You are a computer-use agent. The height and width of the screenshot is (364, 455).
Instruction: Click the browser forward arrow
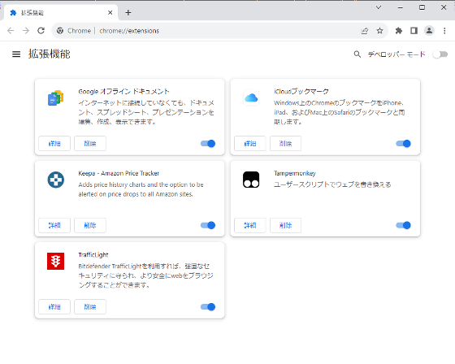tap(26, 31)
